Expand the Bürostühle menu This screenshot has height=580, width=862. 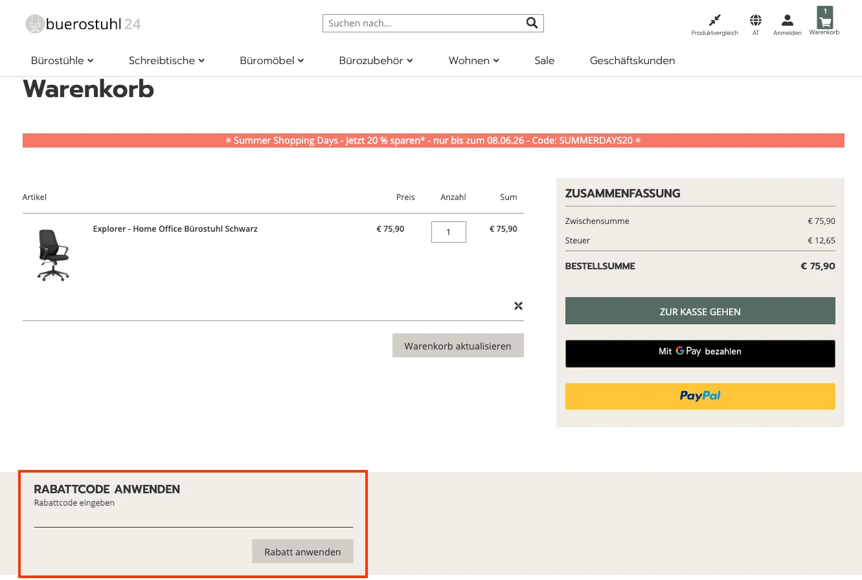[x=62, y=60]
